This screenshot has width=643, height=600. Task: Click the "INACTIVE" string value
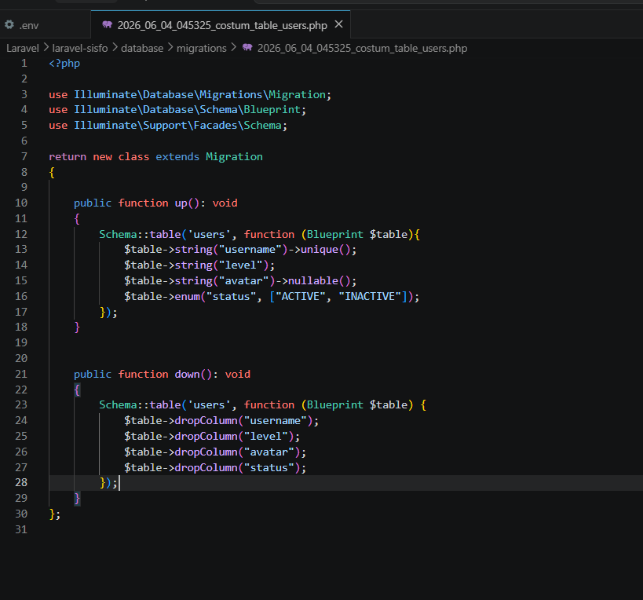[370, 297]
